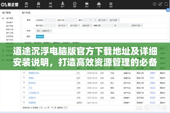The height and width of the screenshot is (113, 170).
Task: Click the 线下活动 source cell
Action: point(140,98)
